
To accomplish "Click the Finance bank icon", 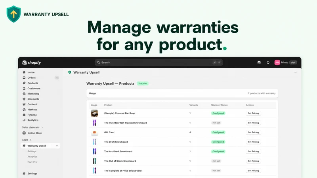I will [24, 115].
